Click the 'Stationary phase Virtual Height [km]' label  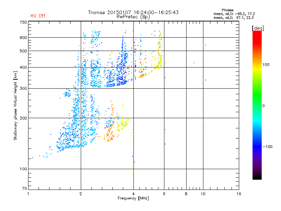15,105
